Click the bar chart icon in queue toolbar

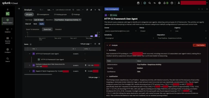[91, 10]
